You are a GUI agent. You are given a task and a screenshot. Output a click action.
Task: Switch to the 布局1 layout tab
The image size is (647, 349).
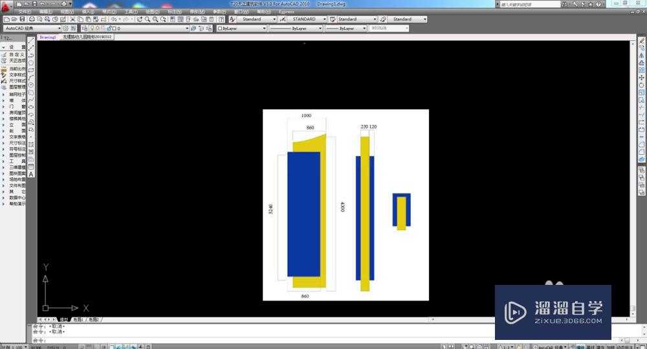tap(78, 320)
